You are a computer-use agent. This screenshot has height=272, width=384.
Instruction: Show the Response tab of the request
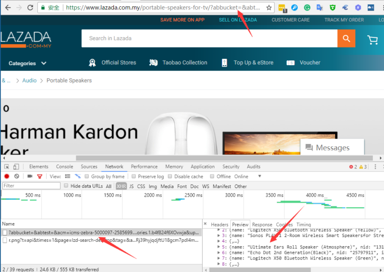[262, 225]
